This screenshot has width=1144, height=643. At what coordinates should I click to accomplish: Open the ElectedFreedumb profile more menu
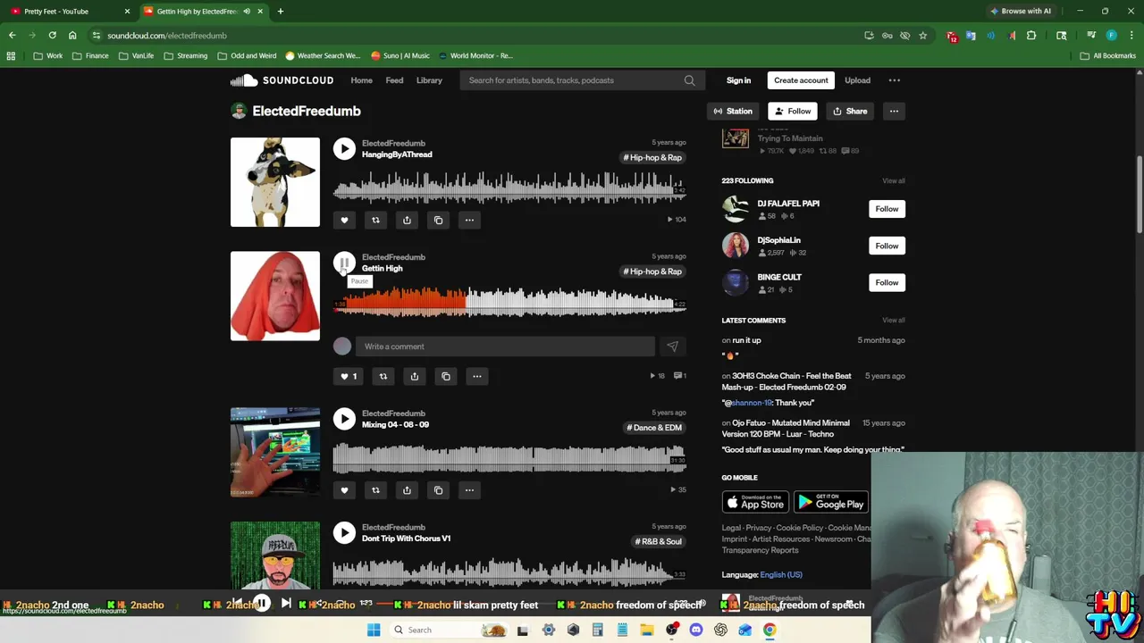click(894, 112)
